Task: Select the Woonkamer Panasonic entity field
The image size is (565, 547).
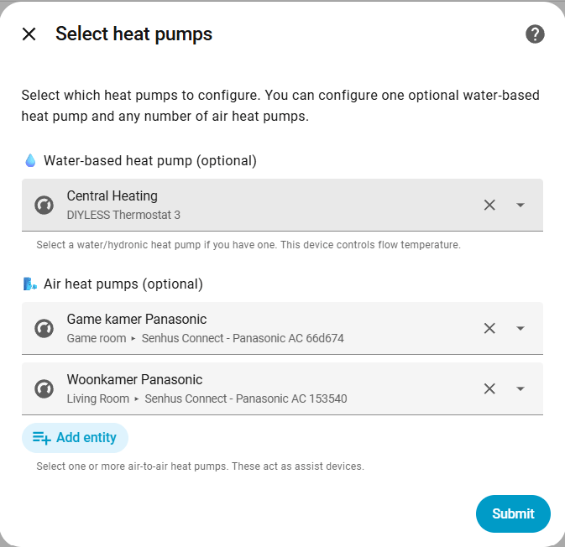Action: point(252,388)
